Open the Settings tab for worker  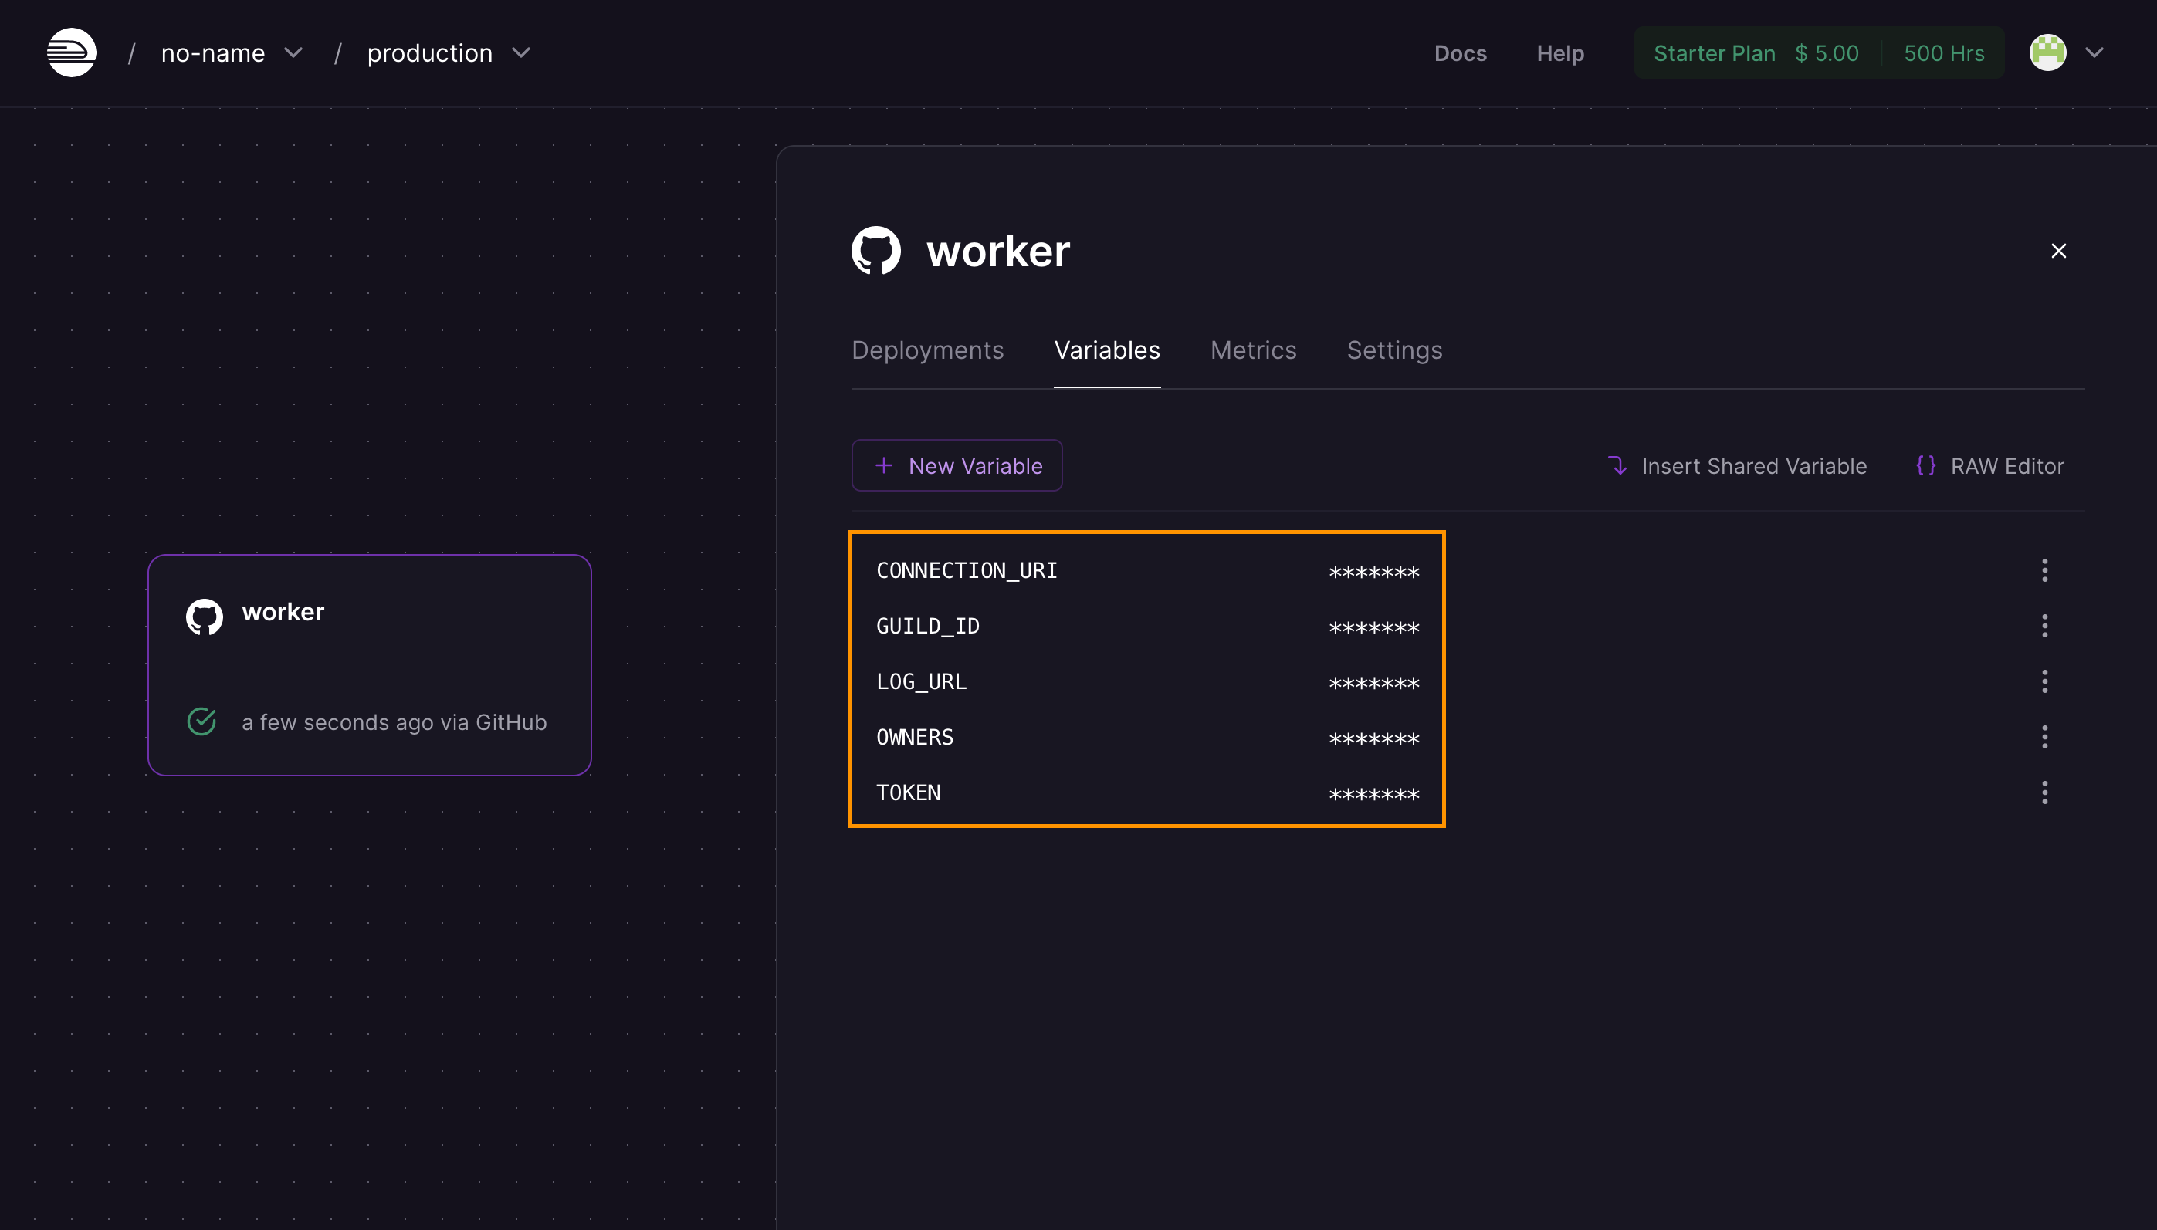[x=1393, y=350]
